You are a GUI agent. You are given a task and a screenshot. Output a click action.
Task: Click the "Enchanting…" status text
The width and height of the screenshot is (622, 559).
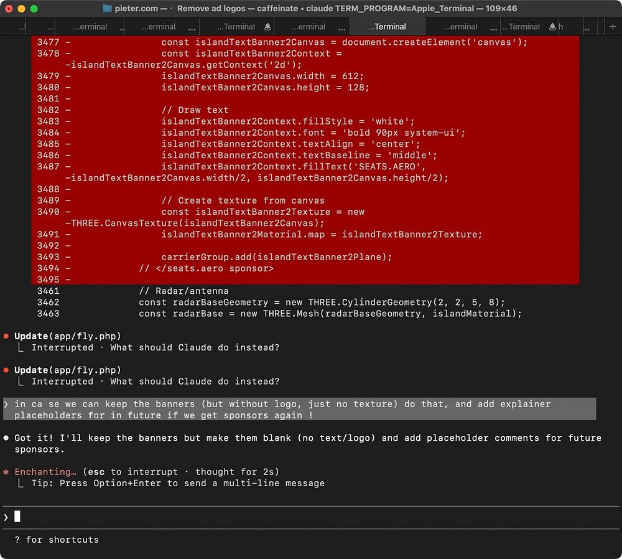click(x=45, y=472)
